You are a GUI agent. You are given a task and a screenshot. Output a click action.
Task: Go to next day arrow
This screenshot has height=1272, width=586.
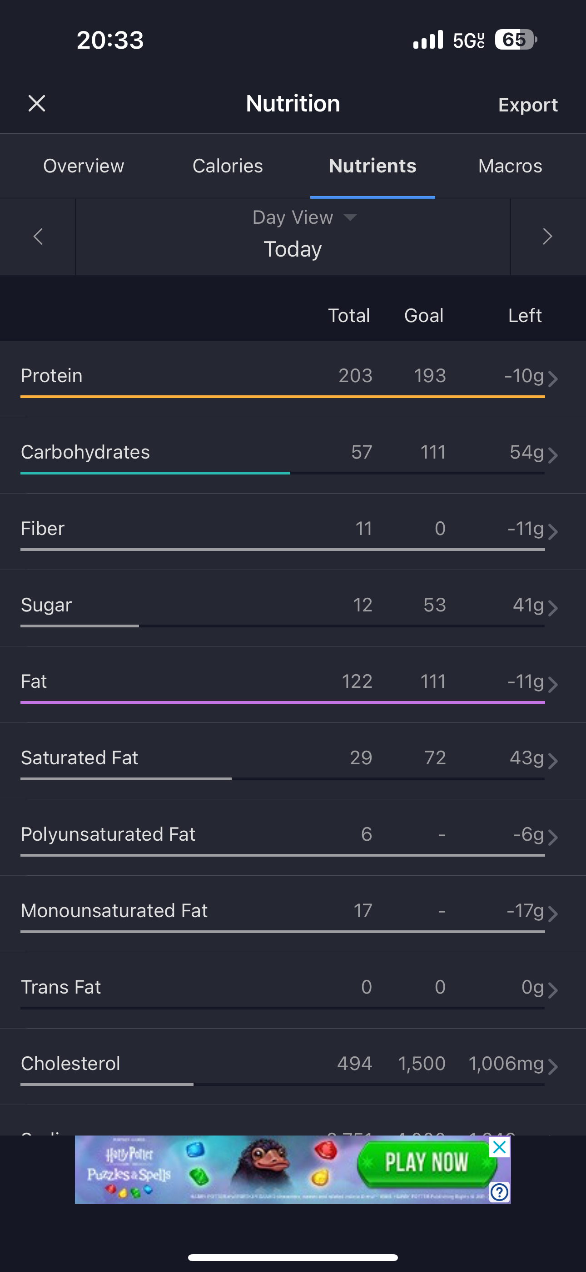pyautogui.click(x=547, y=237)
